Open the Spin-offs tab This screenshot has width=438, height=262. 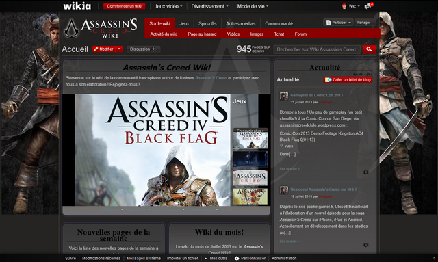pyautogui.click(x=207, y=23)
